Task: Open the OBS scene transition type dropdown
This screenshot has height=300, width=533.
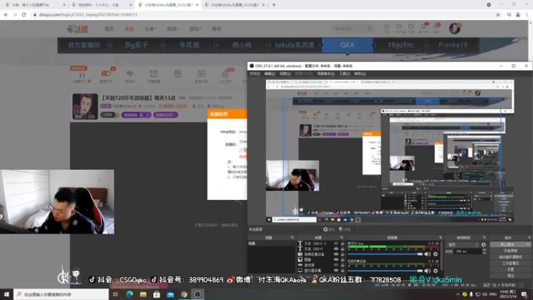Action: [x=462, y=245]
